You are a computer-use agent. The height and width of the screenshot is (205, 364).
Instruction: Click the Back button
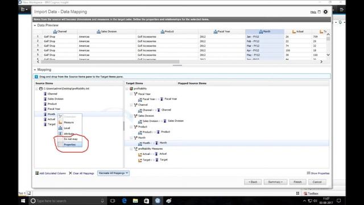253,182
